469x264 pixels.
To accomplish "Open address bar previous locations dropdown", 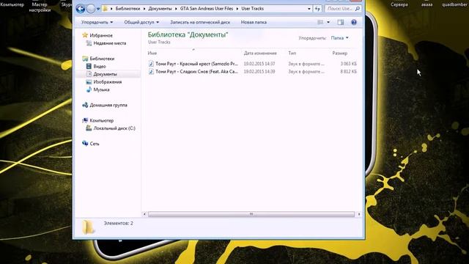I will [x=309, y=9].
